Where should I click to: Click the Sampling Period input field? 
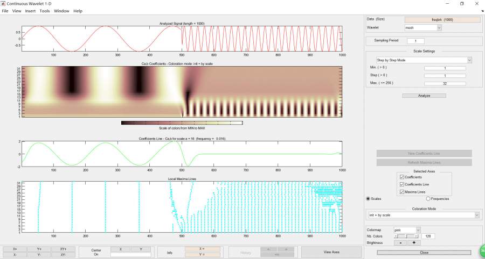[415, 41]
